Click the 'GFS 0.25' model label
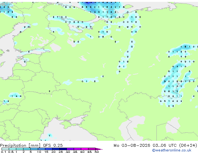The width and height of the screenshot is (198, 153). 53,146
